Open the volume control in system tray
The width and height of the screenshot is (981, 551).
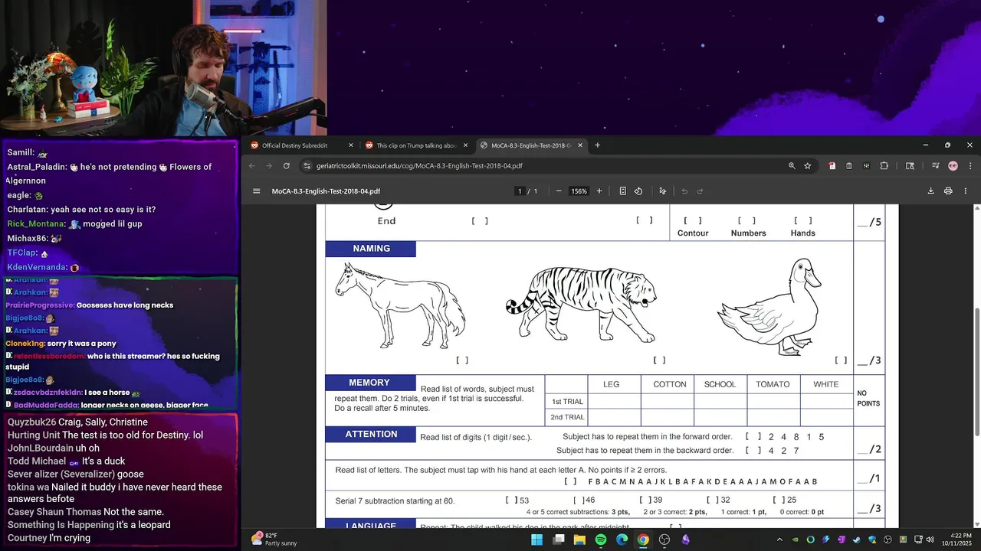click(x=930, y=540)
